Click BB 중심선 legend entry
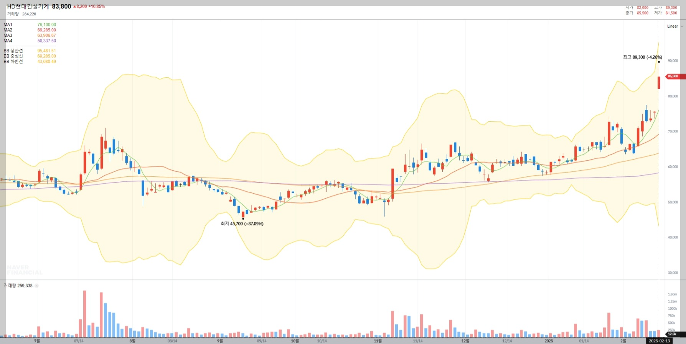The width and height of the screenshot is (686, 344). pyautogui.click(x=30, y=56)
